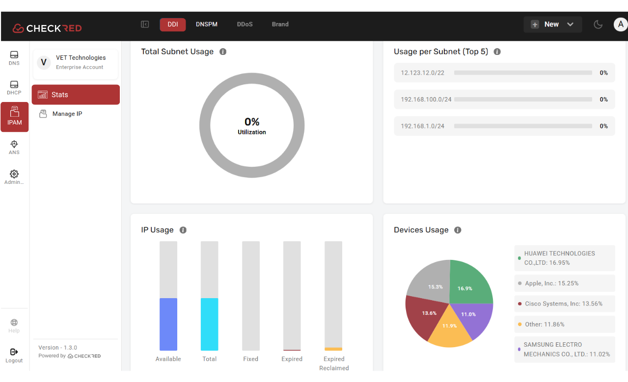Image resolution: width=628 pixels, height=382 pixels.
Task: Toggle the Total Subnet Usage info tooltip
Action: click(223, 51)
